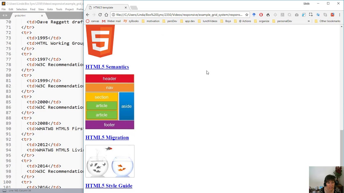Bookmark this page with the star icon
Viewport: 344px width, 193px height.
click(x=247, y=15)
